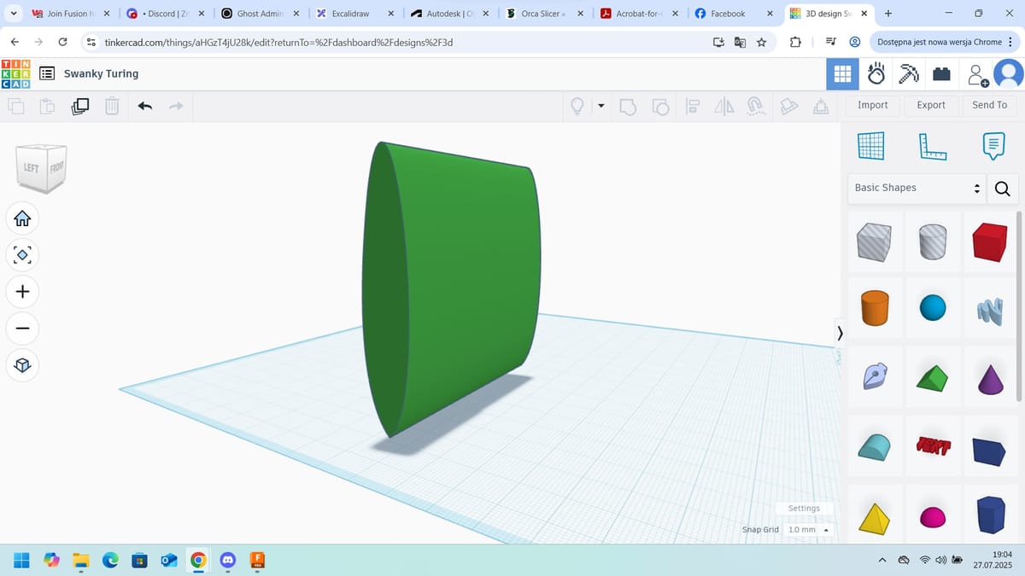Open workplane Settings

pos(804,509)
